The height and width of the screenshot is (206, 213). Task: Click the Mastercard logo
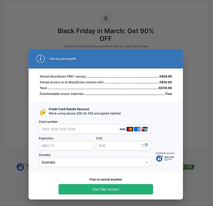point(130,129)
